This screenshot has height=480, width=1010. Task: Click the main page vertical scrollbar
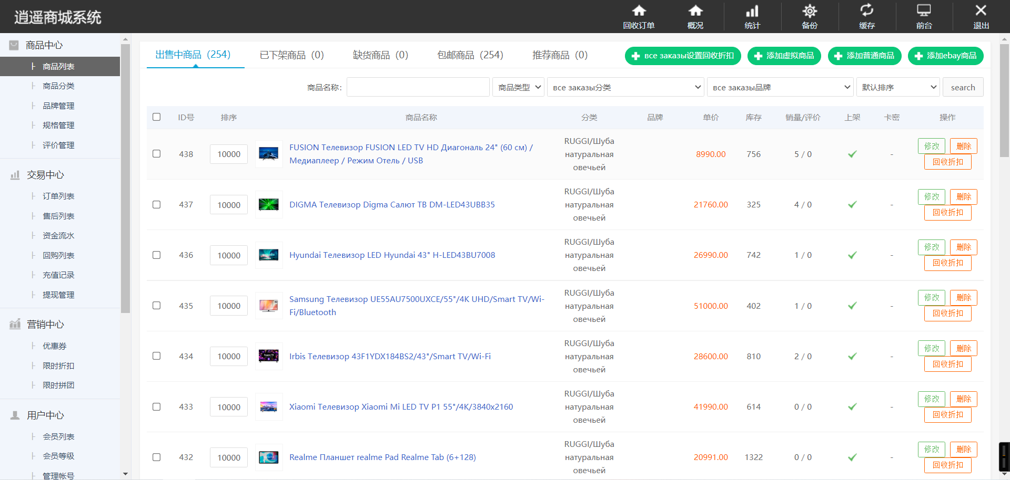tap(1004, 100)
